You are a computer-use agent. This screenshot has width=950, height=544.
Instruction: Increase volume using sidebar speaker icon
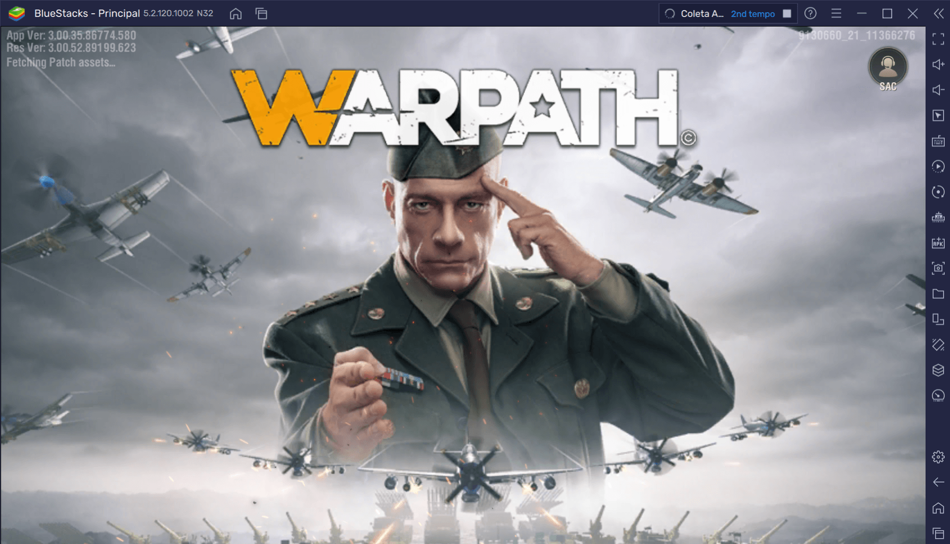[938, 64]
